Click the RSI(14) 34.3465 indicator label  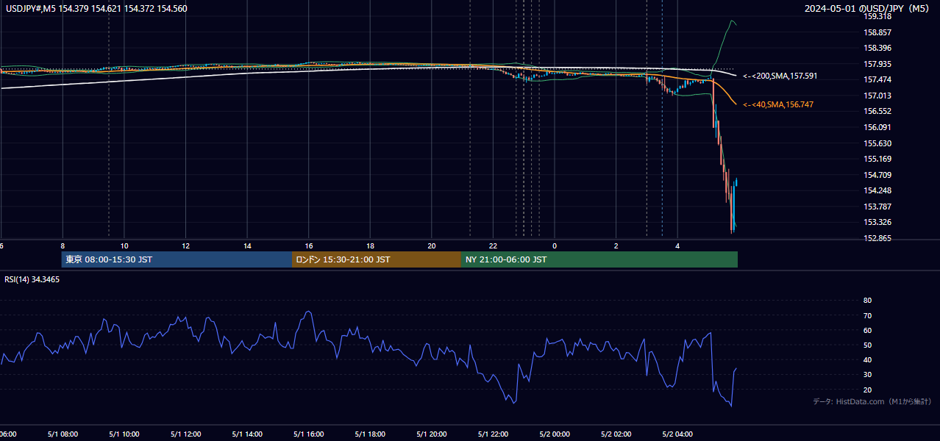(x=32, y=279)
